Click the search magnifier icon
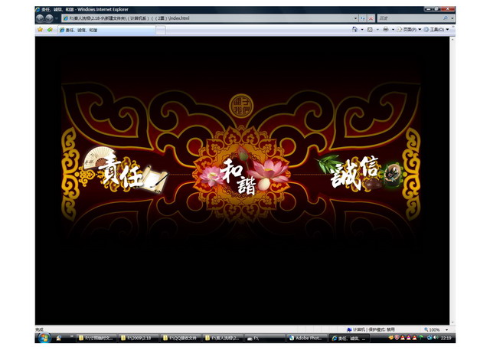The image size is (490, 350). (445, 17)
